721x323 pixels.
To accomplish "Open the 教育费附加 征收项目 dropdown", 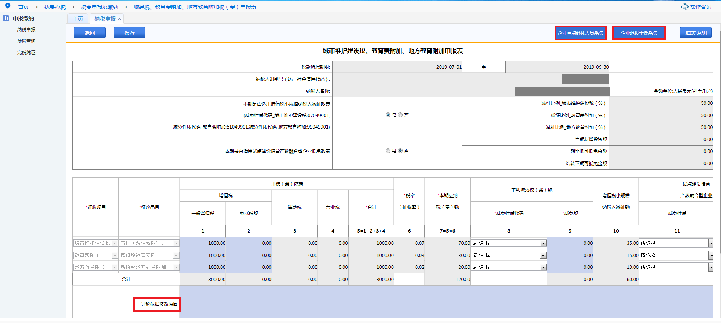I will point(96,255).
